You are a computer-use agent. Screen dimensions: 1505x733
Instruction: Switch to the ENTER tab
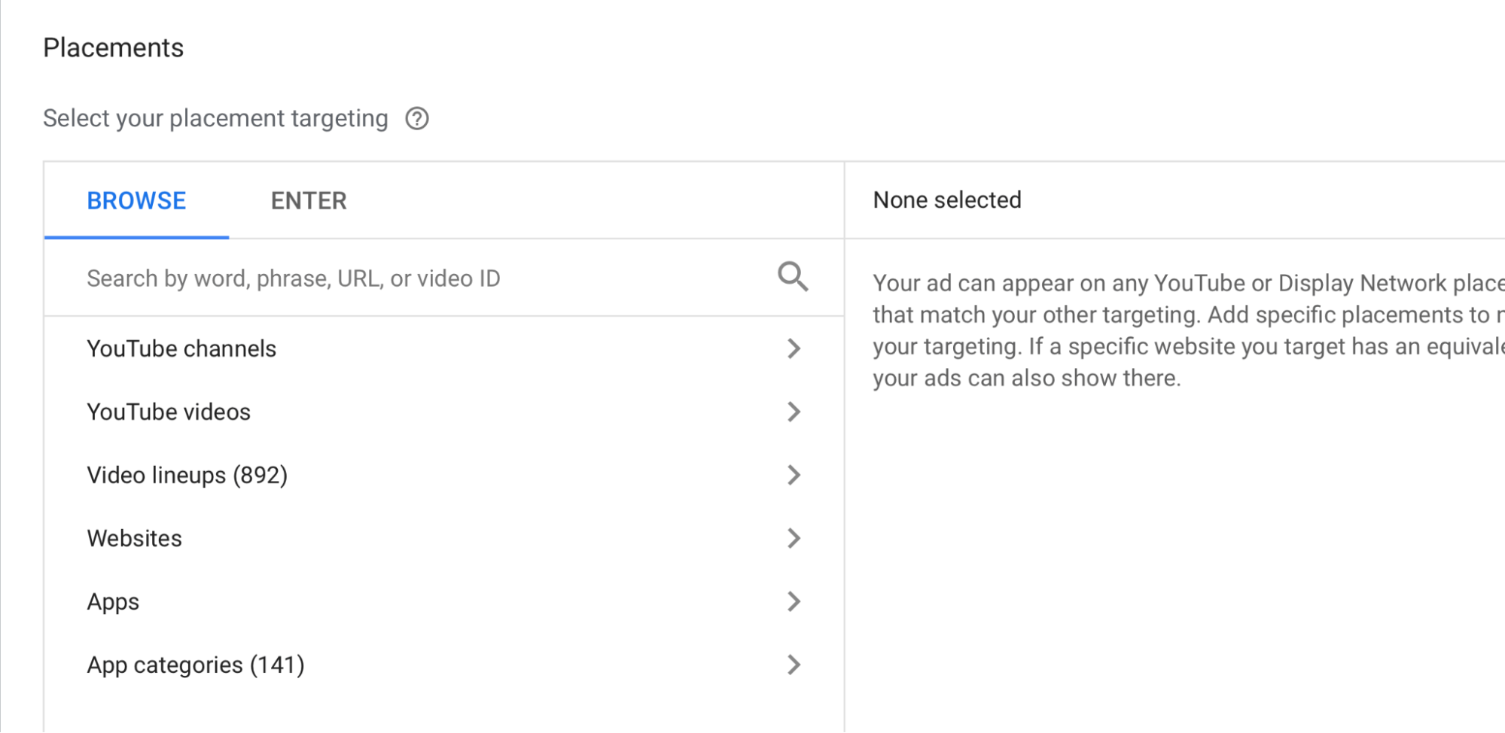[x=308, y=200]
